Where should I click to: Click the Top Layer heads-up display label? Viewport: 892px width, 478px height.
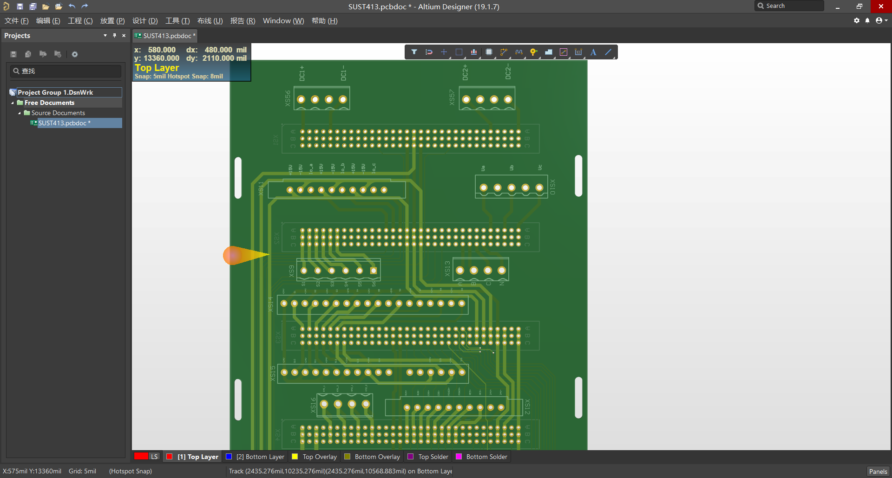157,68
